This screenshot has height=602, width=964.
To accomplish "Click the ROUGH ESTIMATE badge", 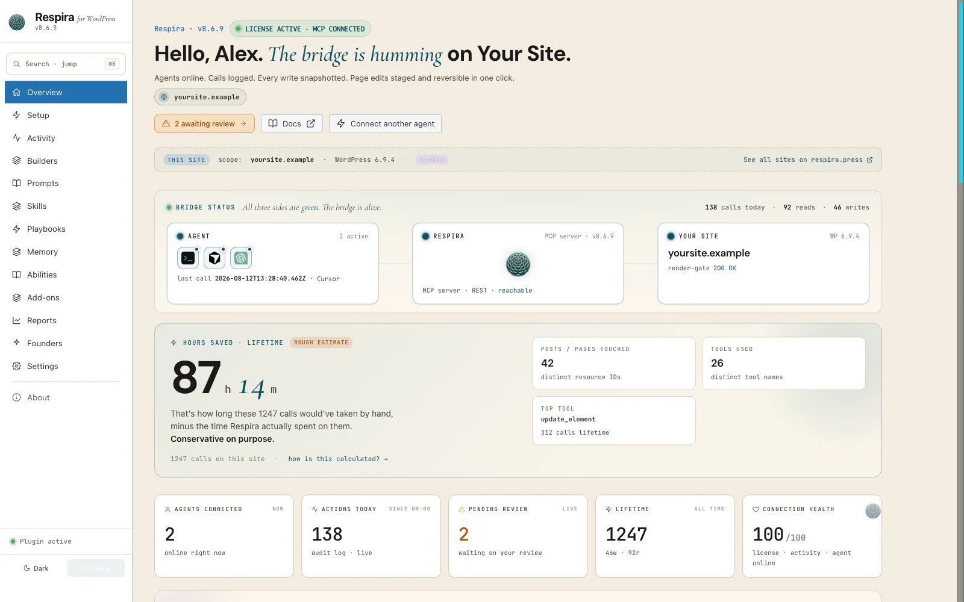I will [x=321, y=343].
